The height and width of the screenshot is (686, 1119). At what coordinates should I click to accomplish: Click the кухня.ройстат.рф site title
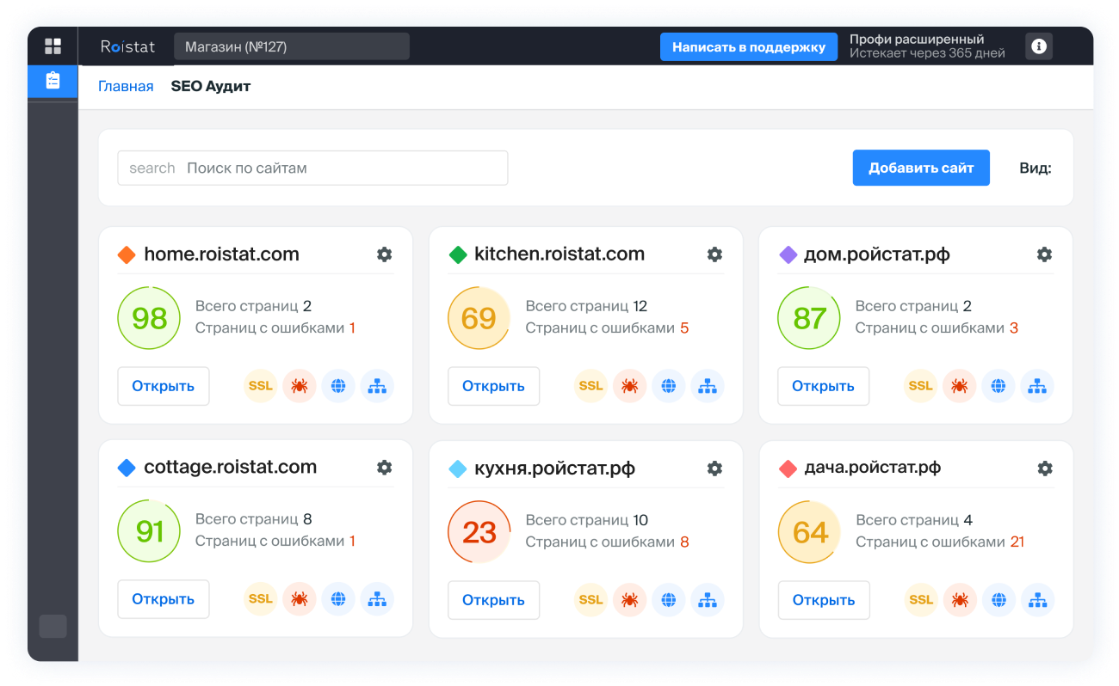coord(554,469)
